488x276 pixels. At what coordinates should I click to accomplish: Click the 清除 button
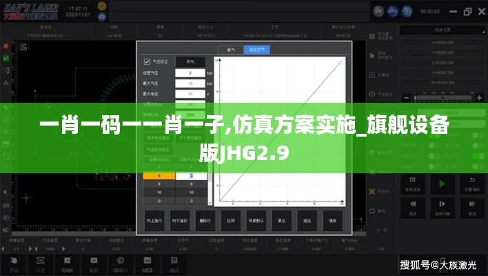(x=333, y=221)
